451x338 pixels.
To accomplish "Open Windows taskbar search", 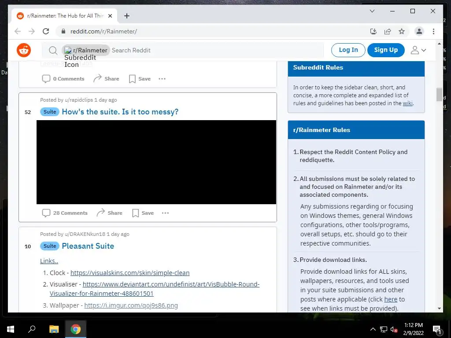I will (x=32, y=329).
